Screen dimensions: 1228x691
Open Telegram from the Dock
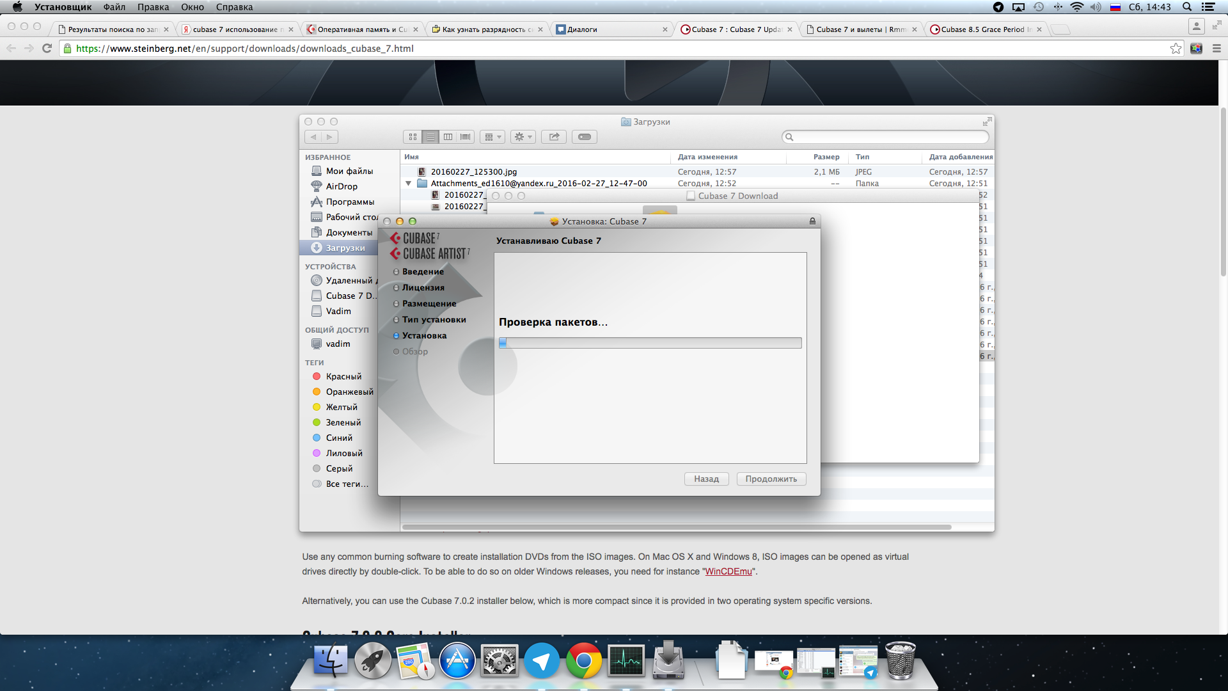[541, 661]
